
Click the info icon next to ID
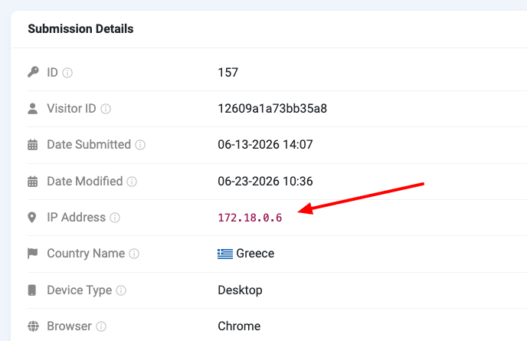coord(67,73)
